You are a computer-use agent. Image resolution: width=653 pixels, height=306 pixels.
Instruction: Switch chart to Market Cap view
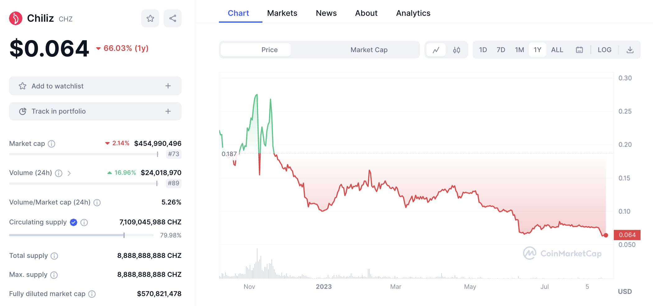tap(369, 50)
